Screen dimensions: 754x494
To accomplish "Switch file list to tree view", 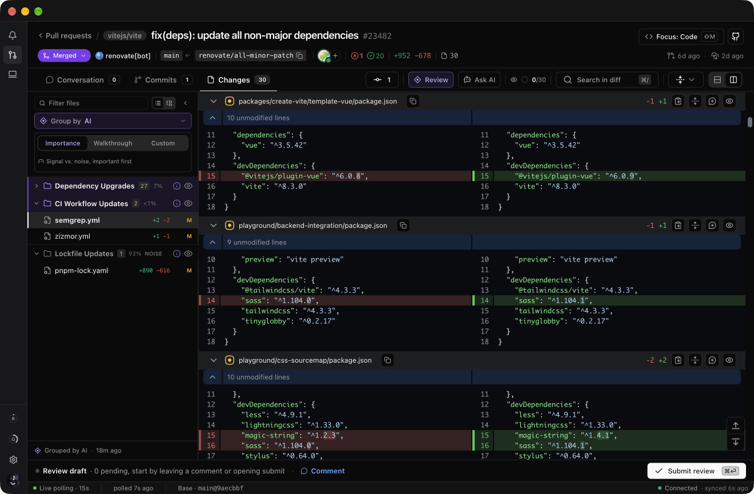I will point(170,103).
